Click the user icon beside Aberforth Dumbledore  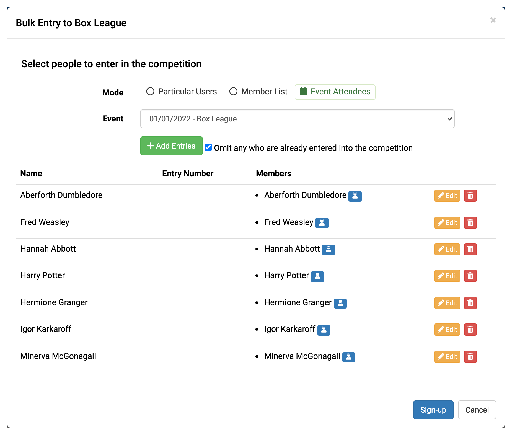pyautogui.click(x=355, y=196)
